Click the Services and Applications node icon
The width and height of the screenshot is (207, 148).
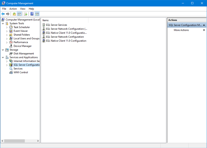coord(7,57)
